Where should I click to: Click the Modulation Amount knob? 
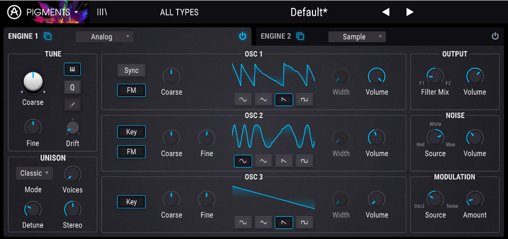pyautogui.click(x=475, y=199)
